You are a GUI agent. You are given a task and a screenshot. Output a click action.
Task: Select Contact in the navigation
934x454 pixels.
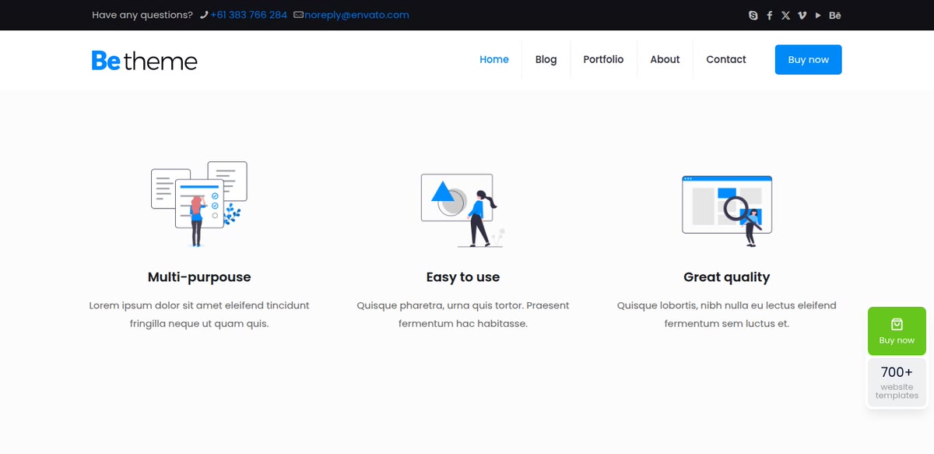tap(726, 59)
